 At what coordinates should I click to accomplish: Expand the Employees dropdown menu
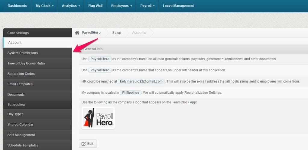[x=122, y=6]
